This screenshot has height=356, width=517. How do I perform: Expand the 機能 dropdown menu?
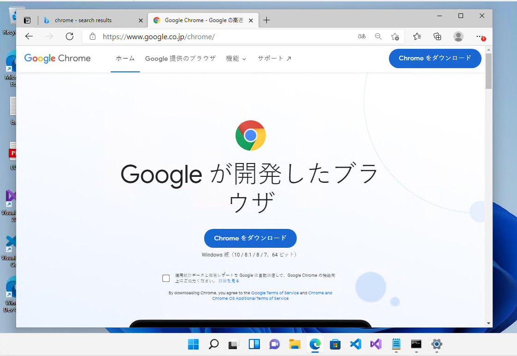tap(236, 58)
